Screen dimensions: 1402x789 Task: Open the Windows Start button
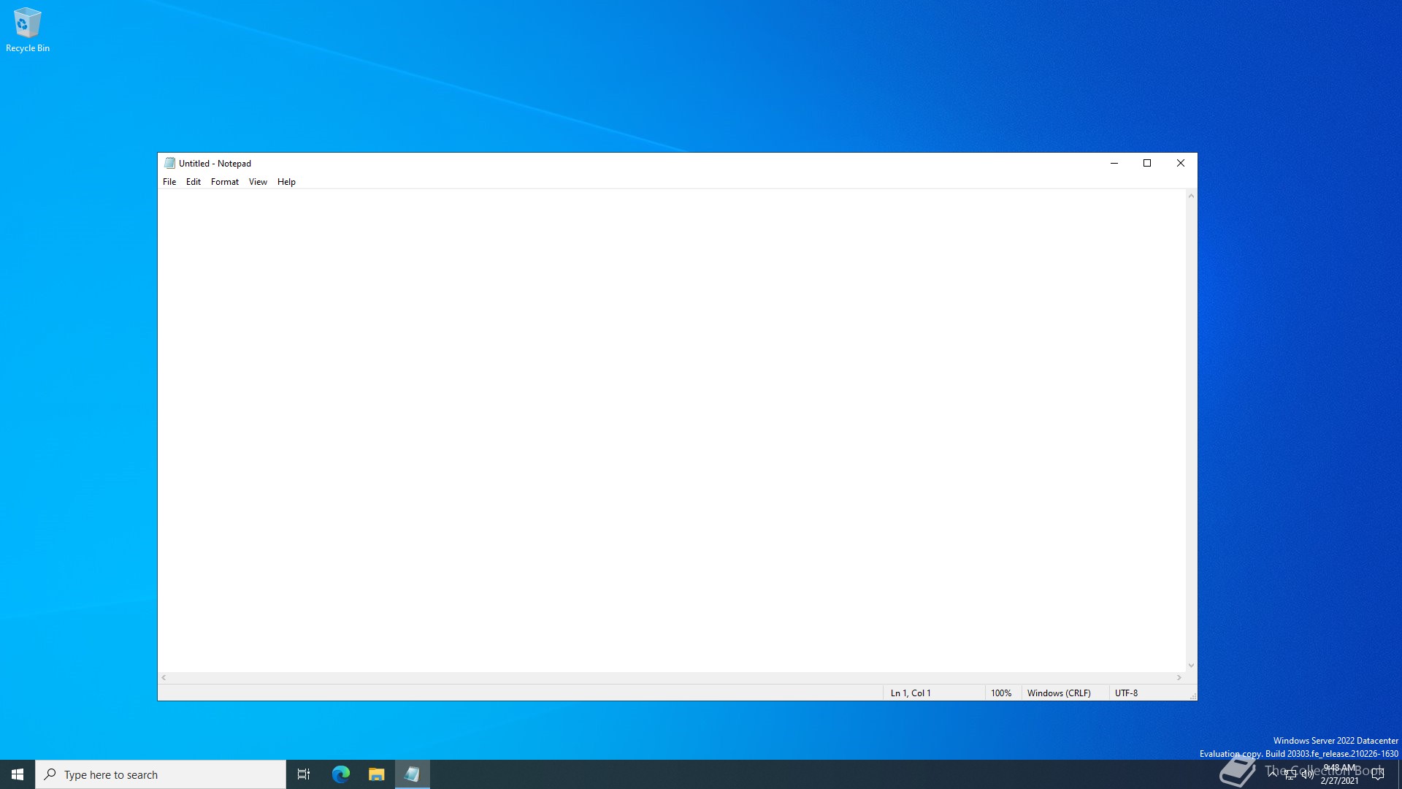18,774
